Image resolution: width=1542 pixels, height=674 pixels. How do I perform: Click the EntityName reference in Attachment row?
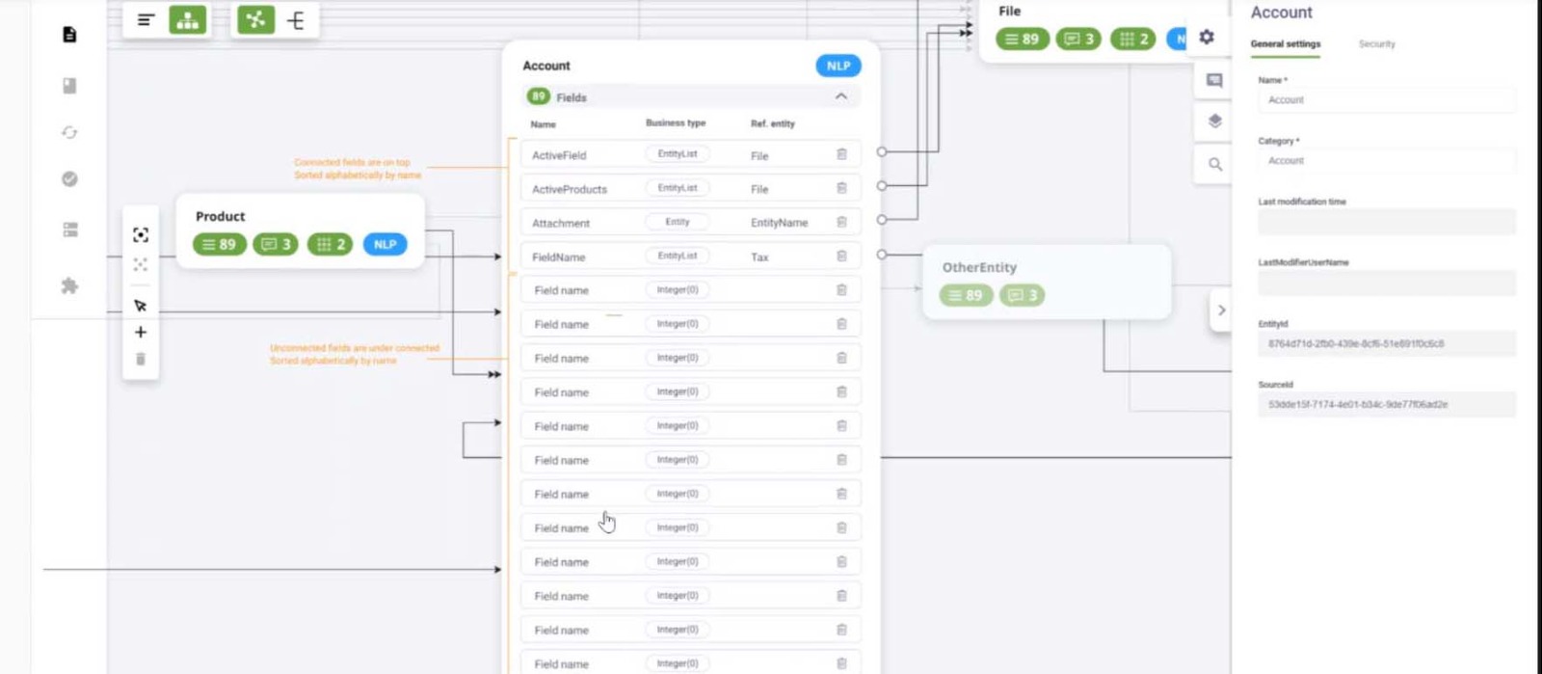779,223
